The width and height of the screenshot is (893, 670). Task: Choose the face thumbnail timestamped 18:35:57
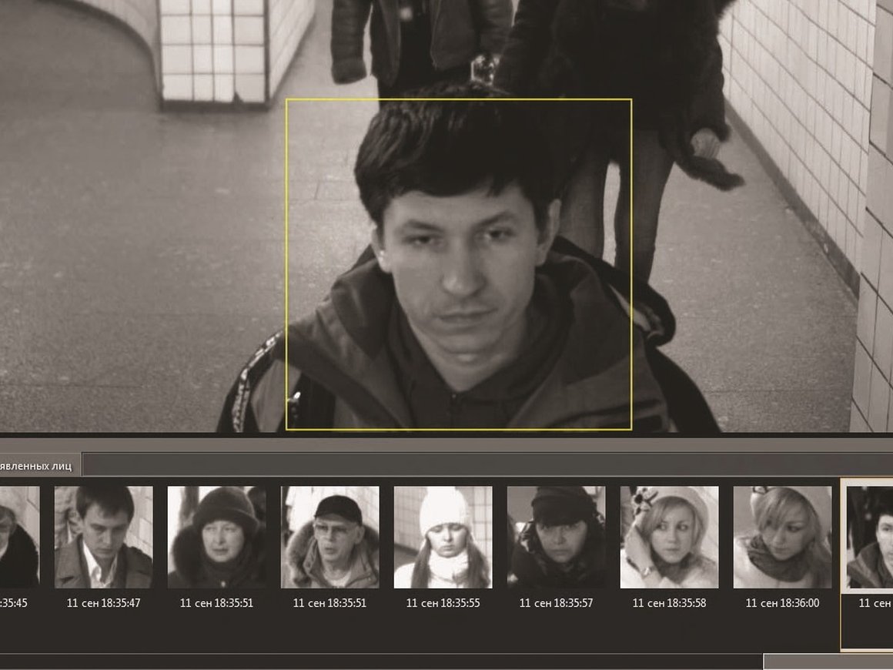click(556, 537)
